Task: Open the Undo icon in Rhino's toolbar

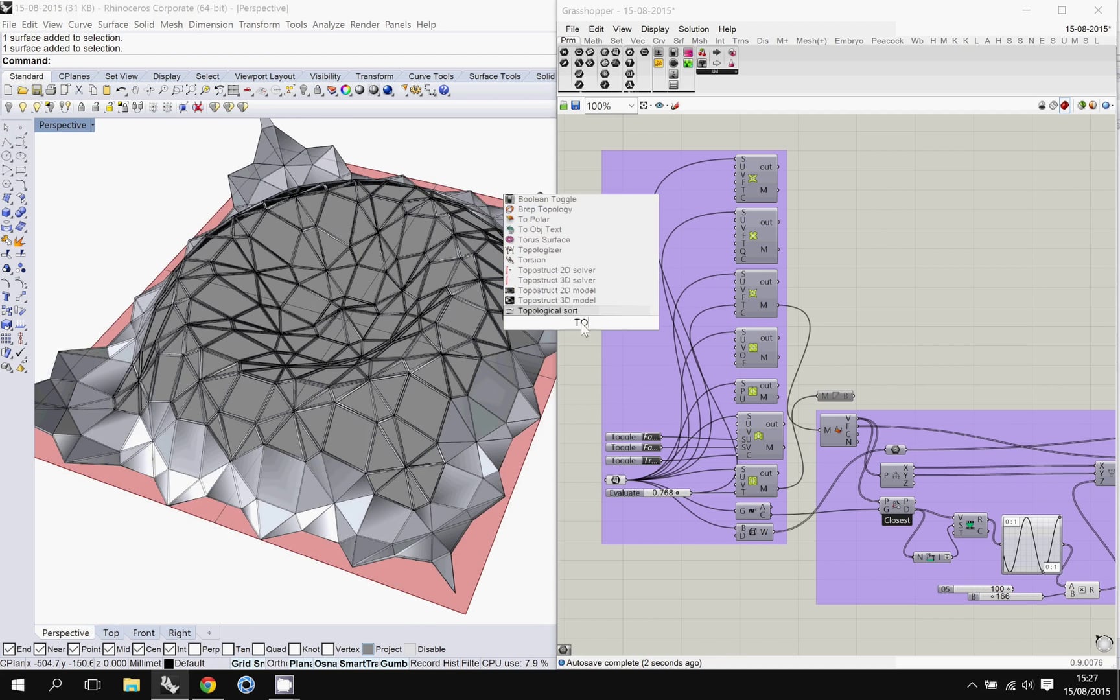Action: [122, 90]
